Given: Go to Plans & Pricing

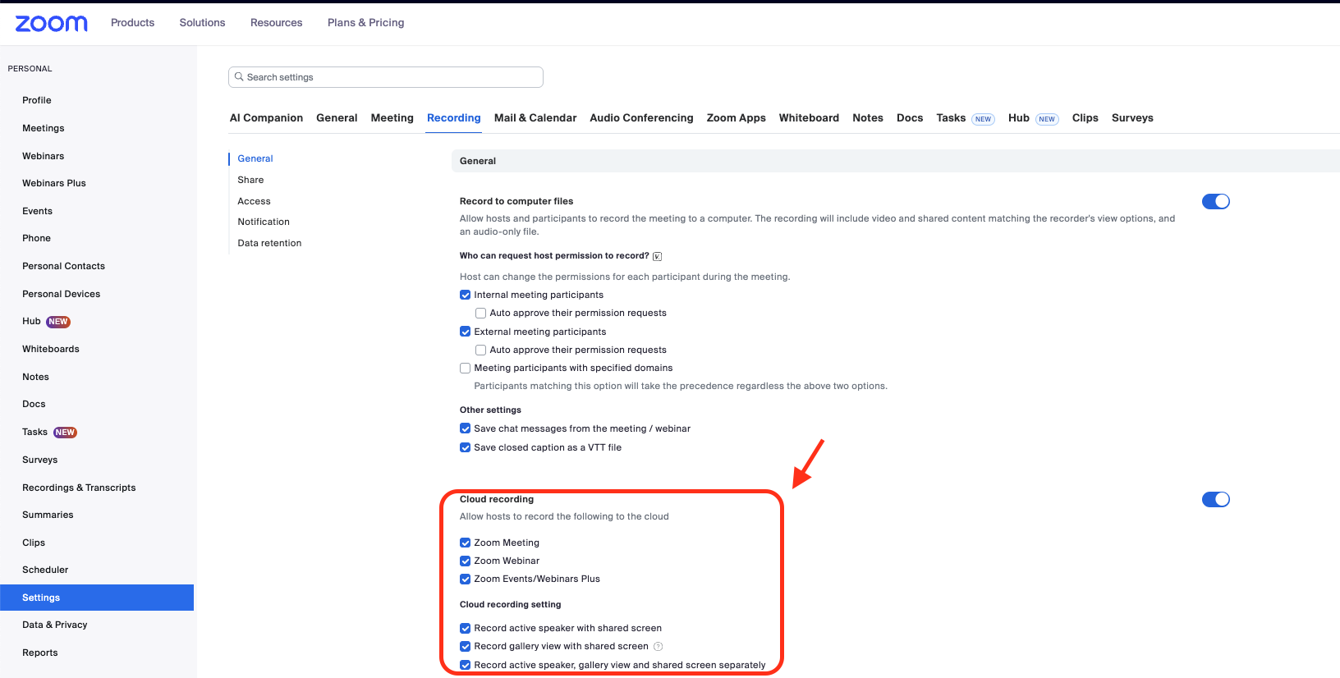Looking at the screenshot, I should [x=365, y=23].
